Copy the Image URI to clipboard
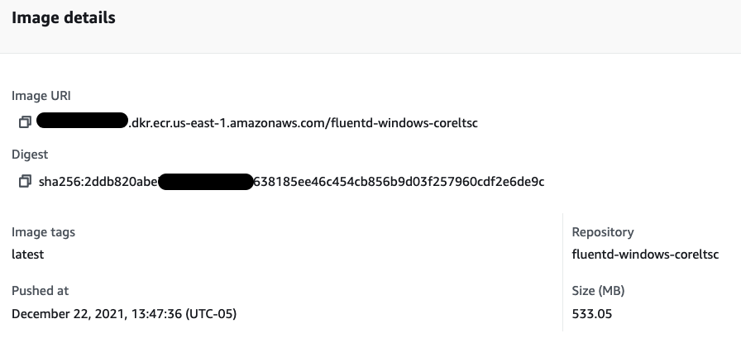 (25, 122)
